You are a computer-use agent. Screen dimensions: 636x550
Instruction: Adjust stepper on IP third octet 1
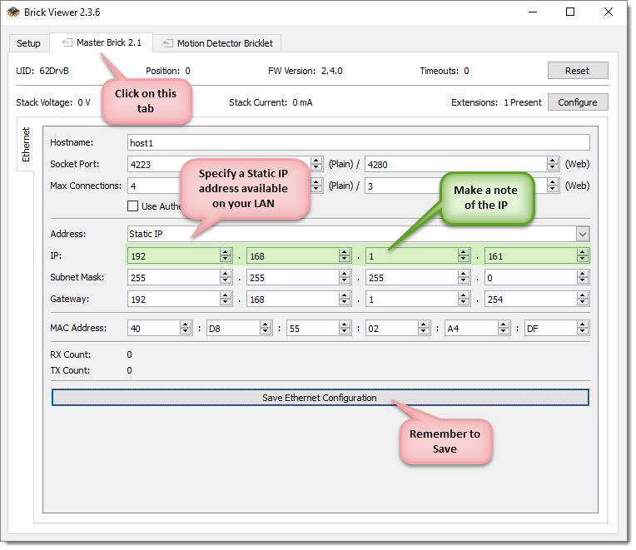coord(464,255)
